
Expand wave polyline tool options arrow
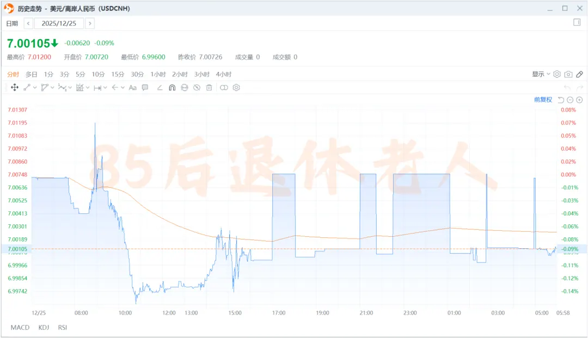70,88
